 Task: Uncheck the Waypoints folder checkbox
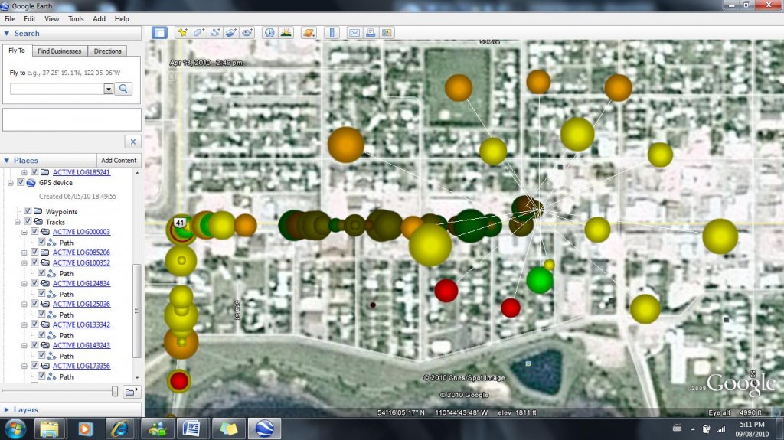pos(28,211)
